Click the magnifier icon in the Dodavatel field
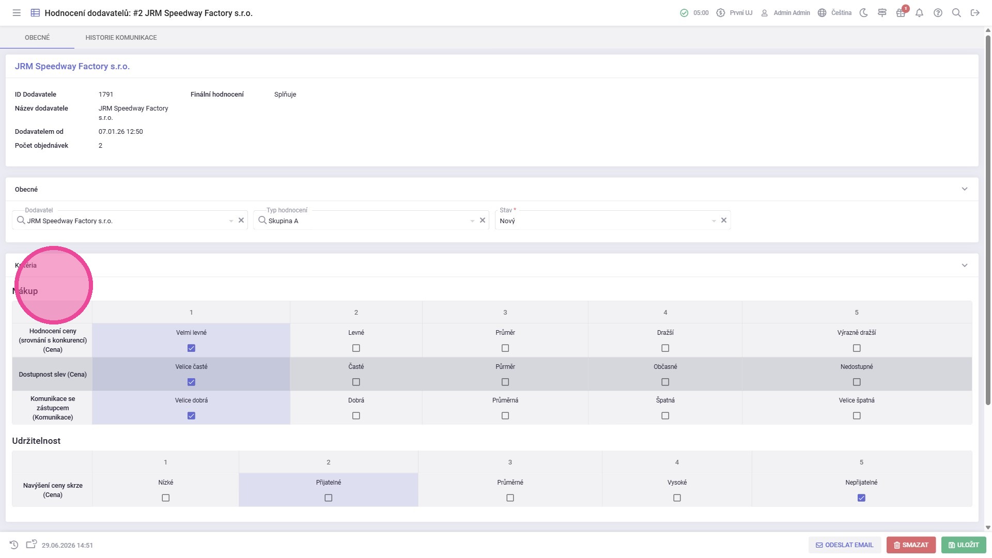 click(x=21, y=221)
